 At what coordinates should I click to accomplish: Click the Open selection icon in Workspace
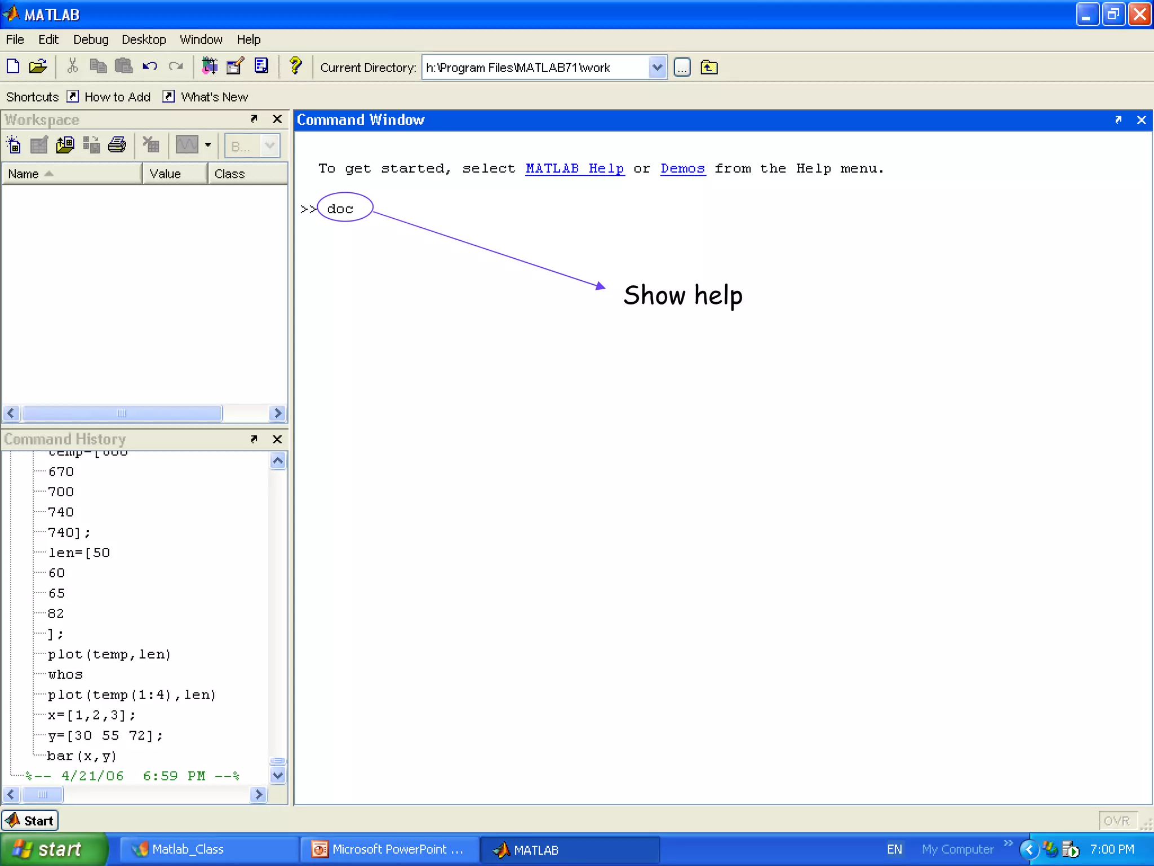coord(39,145)
